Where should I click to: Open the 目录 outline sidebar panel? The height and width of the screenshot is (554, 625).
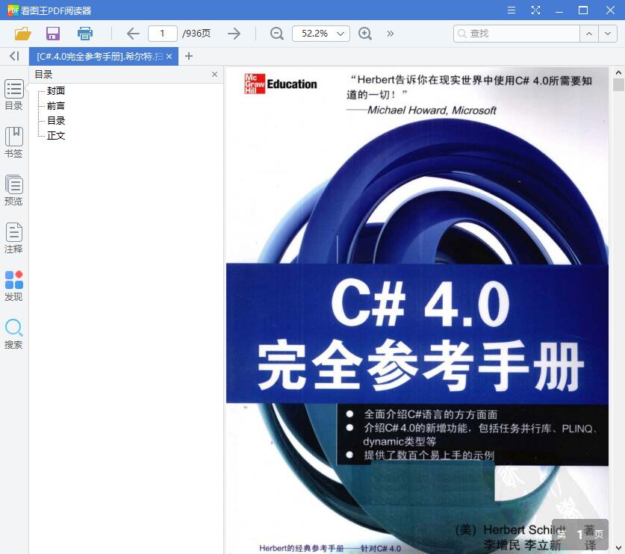click(x=14, y=95)
